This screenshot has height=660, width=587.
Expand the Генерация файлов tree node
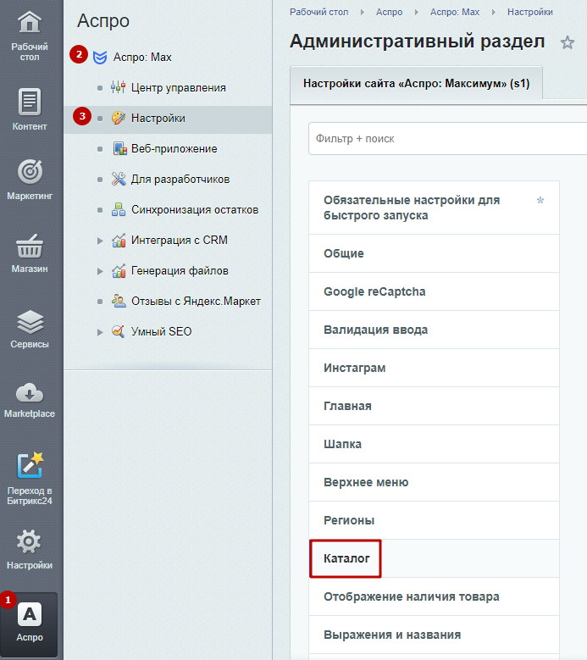click(x=100, y=271)
